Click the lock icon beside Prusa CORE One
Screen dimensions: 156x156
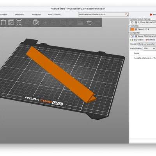(x=136, y=36)
